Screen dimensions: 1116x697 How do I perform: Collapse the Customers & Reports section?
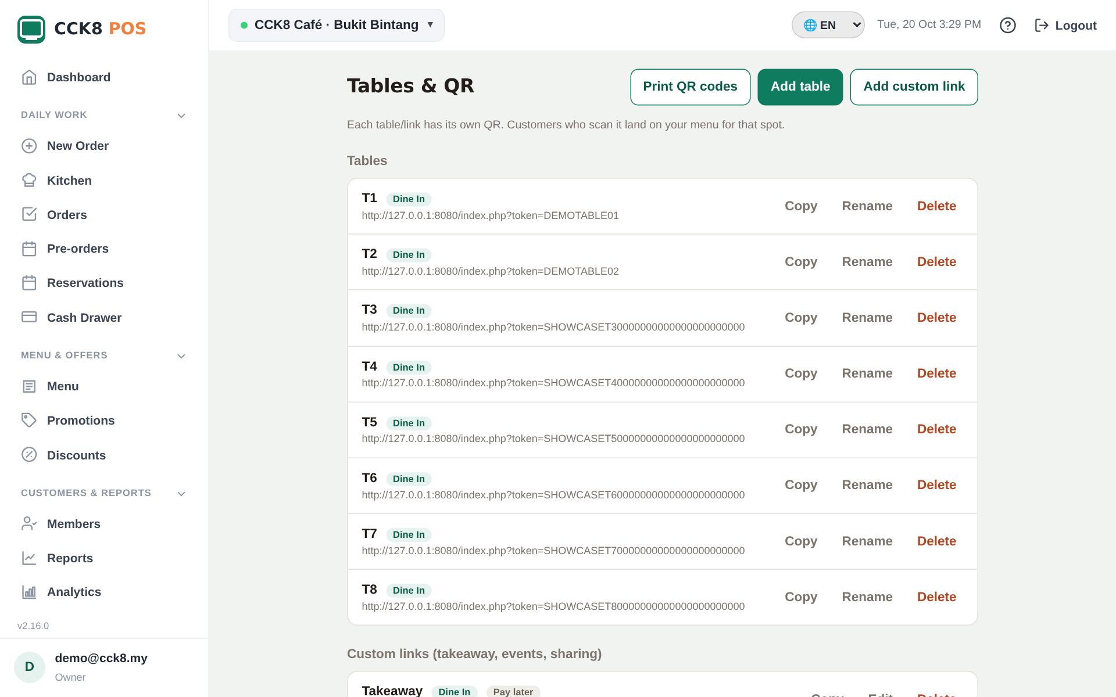181,494
